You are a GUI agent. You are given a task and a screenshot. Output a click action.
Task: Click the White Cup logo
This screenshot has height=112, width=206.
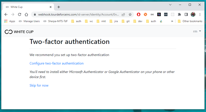pyautogui.click(x=19, y=32)
